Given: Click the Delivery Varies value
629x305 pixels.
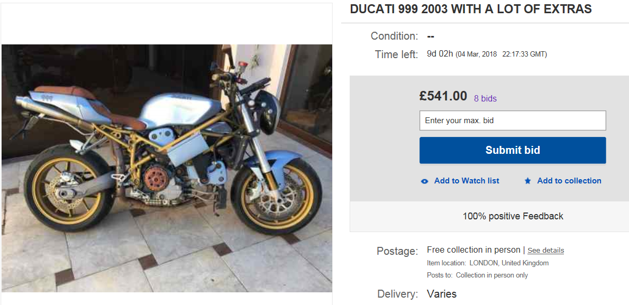Looking at the screenshot, I should (441, 294).
